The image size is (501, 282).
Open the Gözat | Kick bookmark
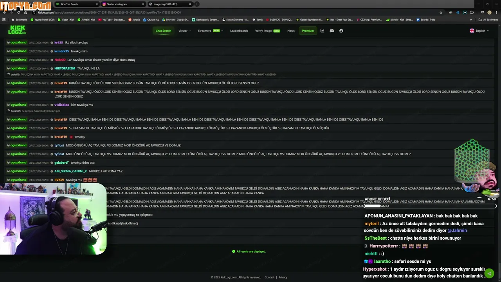click(x=67, y=20)
